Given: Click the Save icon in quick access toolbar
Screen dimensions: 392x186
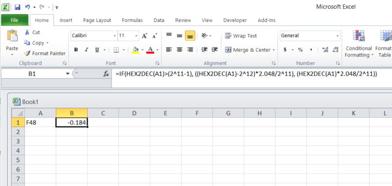Looking at the screenshot, I should pos(17,7).
